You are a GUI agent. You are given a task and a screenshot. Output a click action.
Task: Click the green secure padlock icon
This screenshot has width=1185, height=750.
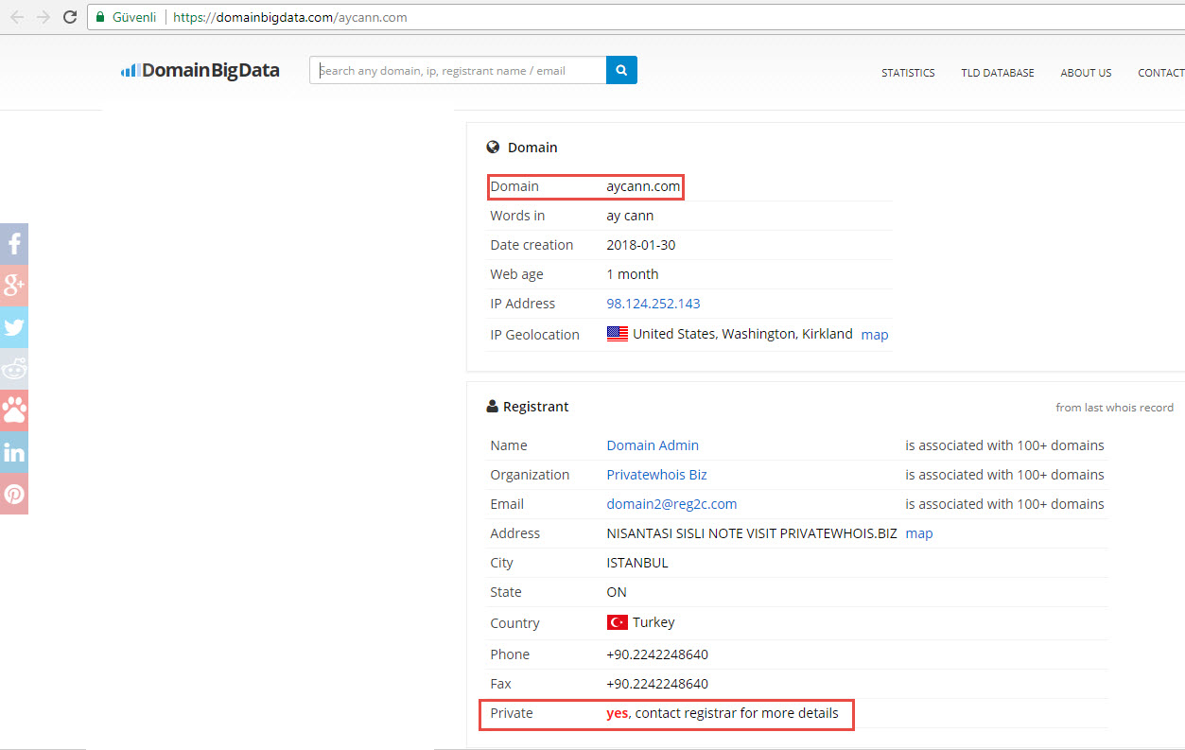tap(100, 17)
